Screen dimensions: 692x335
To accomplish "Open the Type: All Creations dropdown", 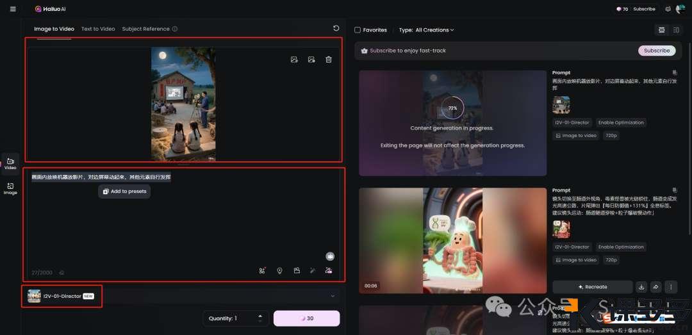I will (x=426, y=30).
